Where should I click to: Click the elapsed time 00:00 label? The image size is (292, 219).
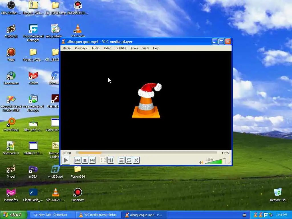[67, 153]
